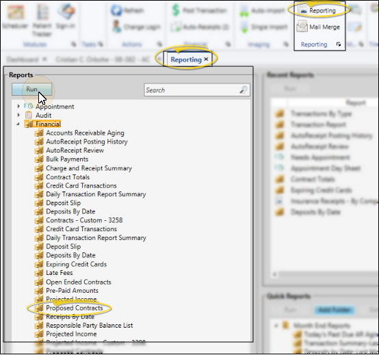The height and width of the screenshot is (355, 379).
Task: Select the circled Proposed Contracts report
Action: [75, 308]
